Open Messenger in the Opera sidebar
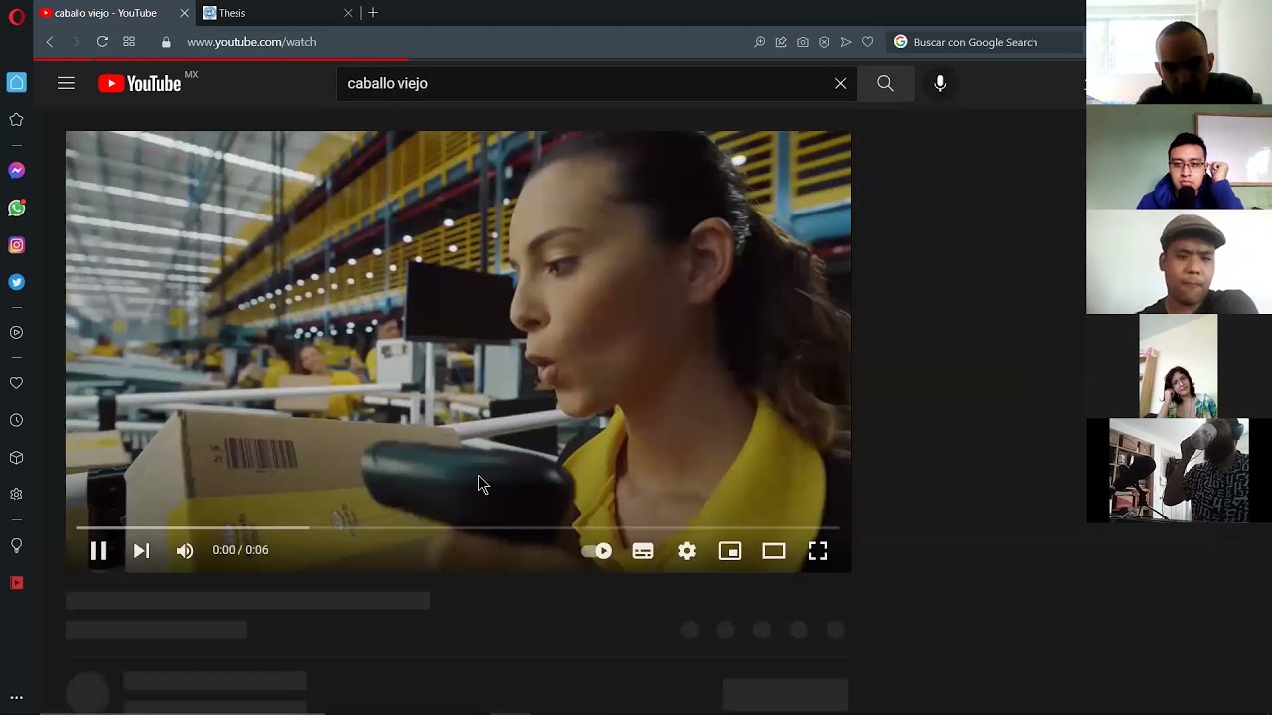Viewport: 1272px width, 715px height. (x=16, y=171)
